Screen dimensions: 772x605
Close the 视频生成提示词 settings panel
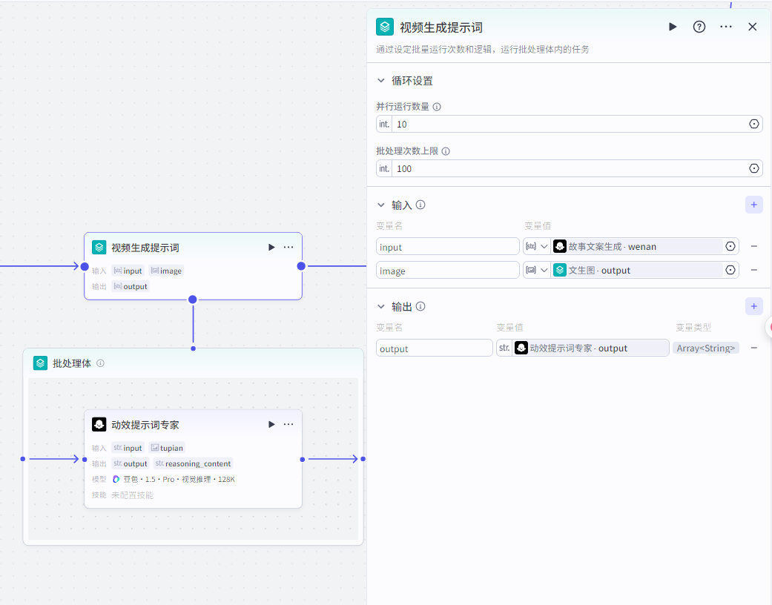752,27
